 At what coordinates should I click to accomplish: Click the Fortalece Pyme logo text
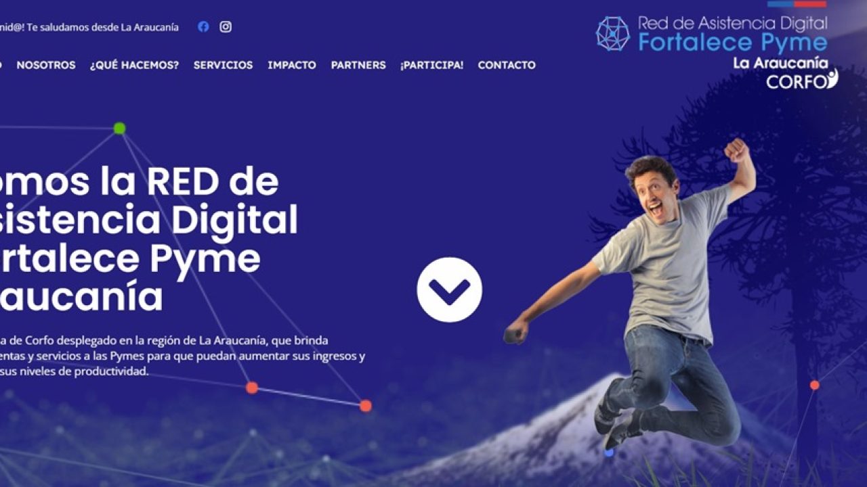733,43
